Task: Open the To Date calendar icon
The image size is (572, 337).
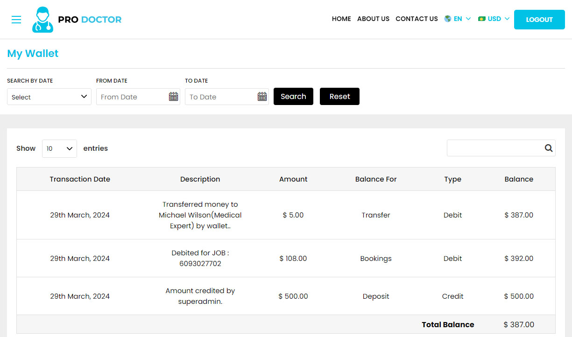Action: (x=262, y=97)
